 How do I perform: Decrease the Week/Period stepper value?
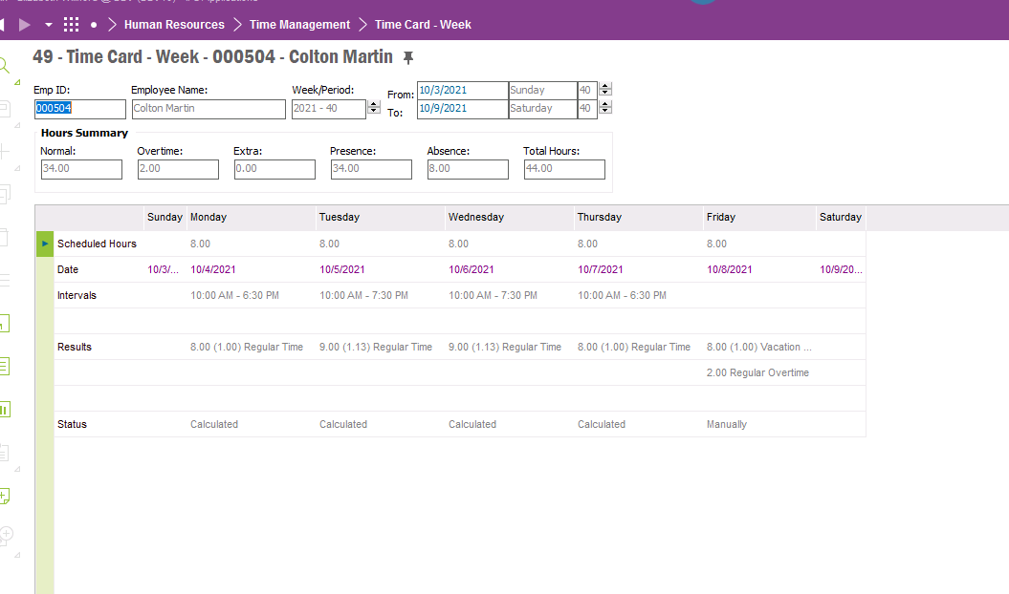[x=374, y=111]
